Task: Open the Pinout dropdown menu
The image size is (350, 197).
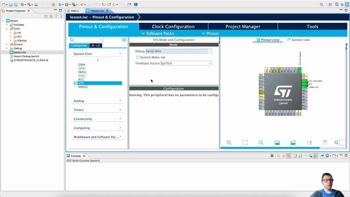Action: (210, 33)
